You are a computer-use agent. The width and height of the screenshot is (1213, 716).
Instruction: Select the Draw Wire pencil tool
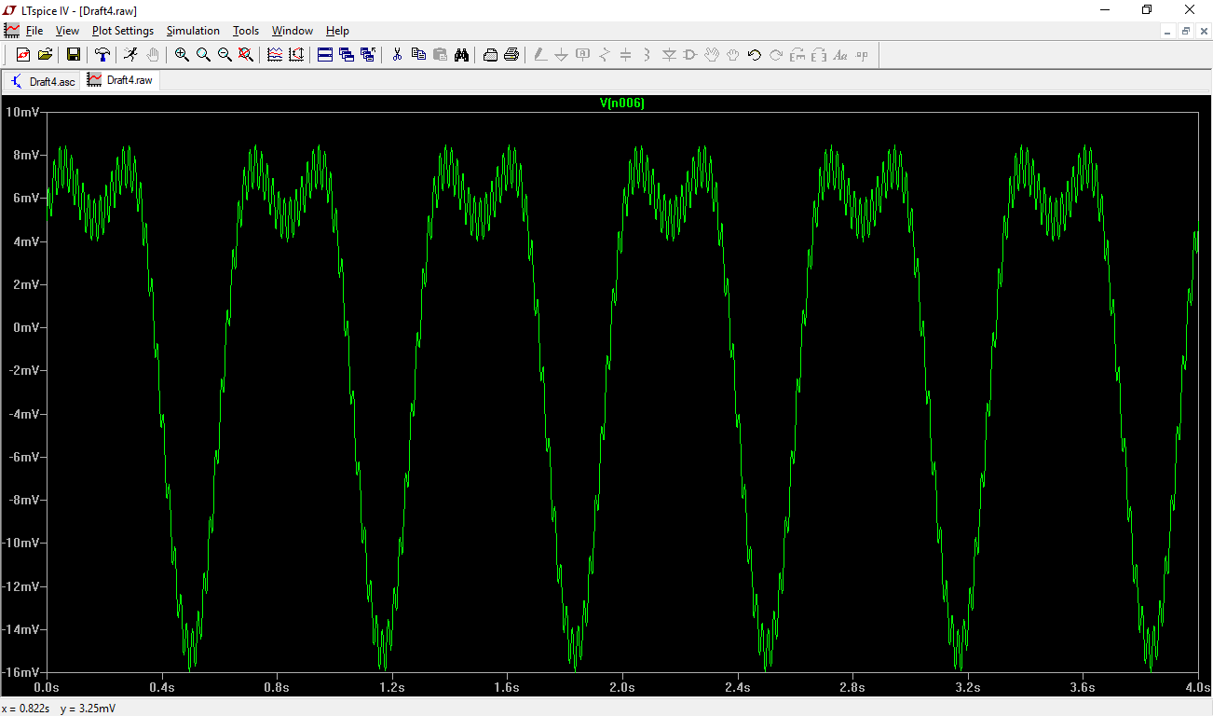pos(540,55)
